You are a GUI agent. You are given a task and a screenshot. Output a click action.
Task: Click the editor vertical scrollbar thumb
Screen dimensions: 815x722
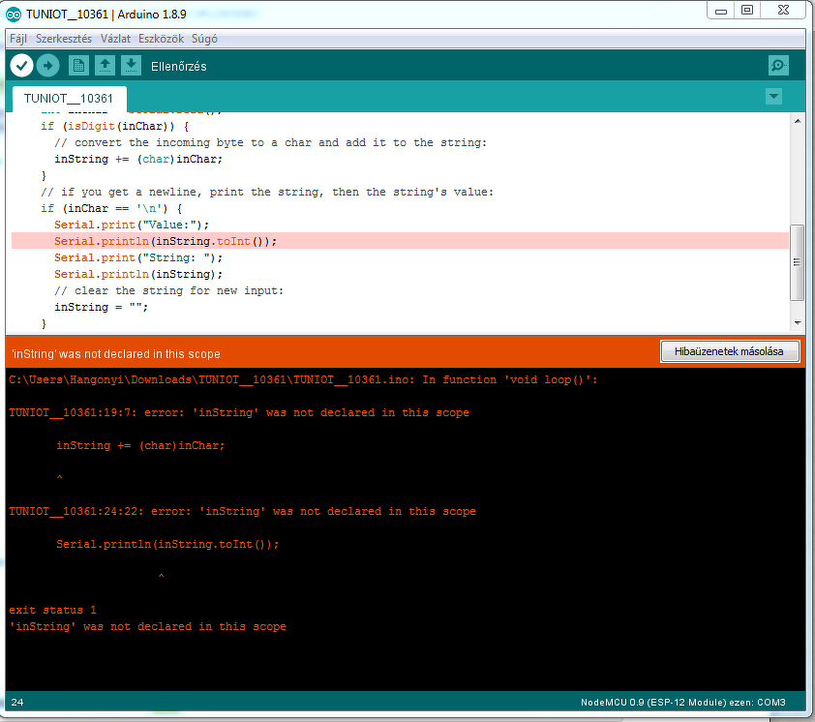797,262
